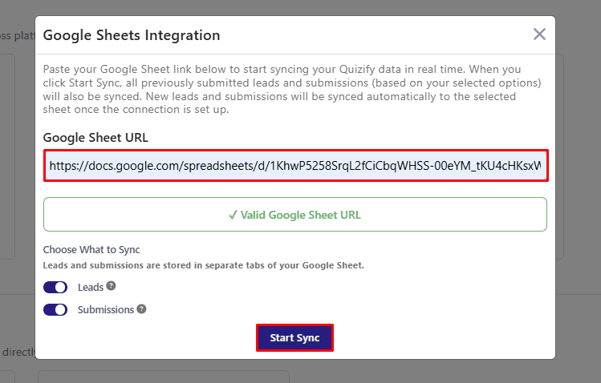Click the Google Sheet URL label
Image resolution: width=601 pixels, height=383 pixels.
pyautogui.click(x=95, y=137)
